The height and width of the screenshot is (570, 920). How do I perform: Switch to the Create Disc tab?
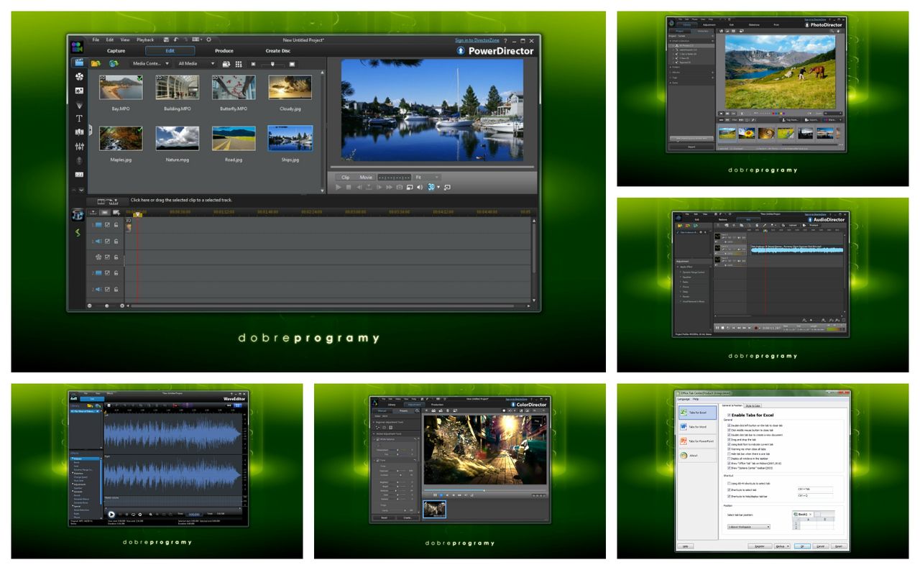(x=277, y=50)
